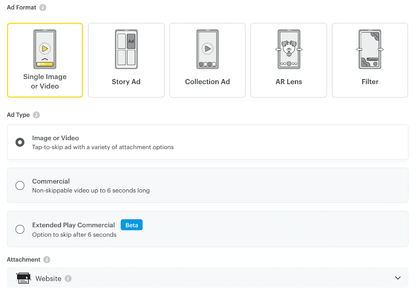Click the yellow play phone illustration
417x294 pixels.
pos(45,49)
